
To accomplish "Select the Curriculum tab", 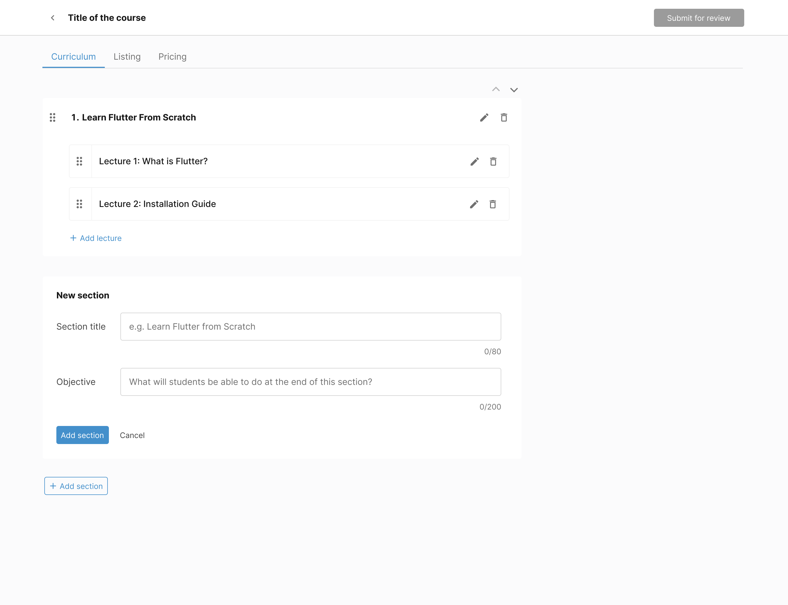I will [73, 57].
